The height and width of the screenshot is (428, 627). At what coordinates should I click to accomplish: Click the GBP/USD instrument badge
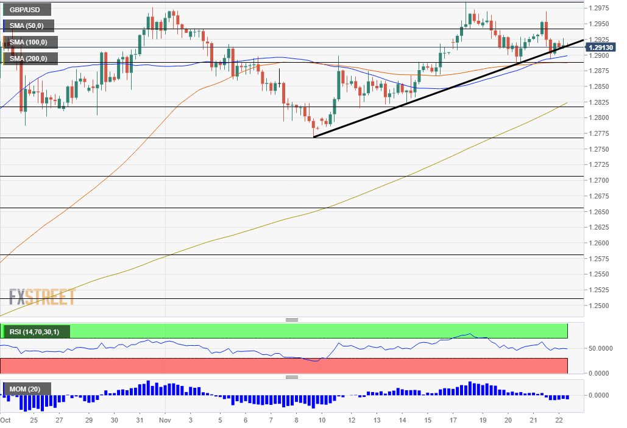coord(26,9)
